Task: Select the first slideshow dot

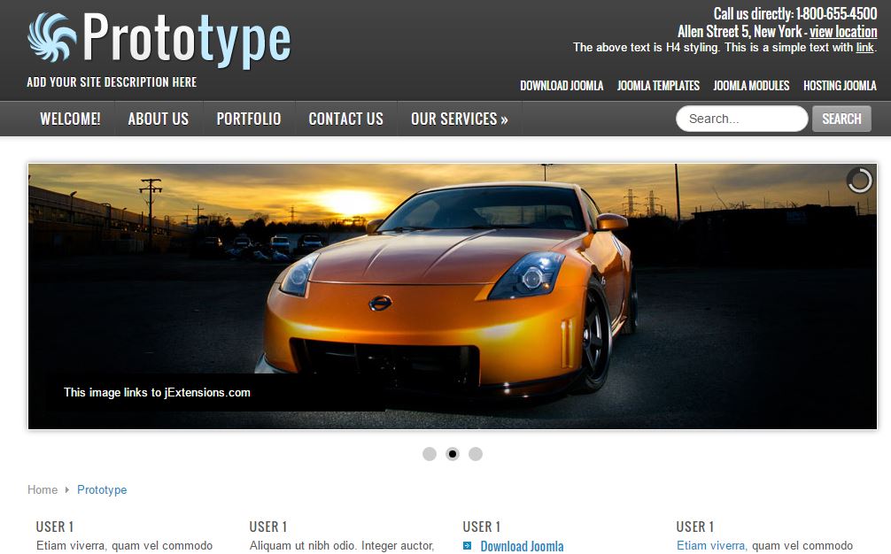Action: tap(430, 454)
